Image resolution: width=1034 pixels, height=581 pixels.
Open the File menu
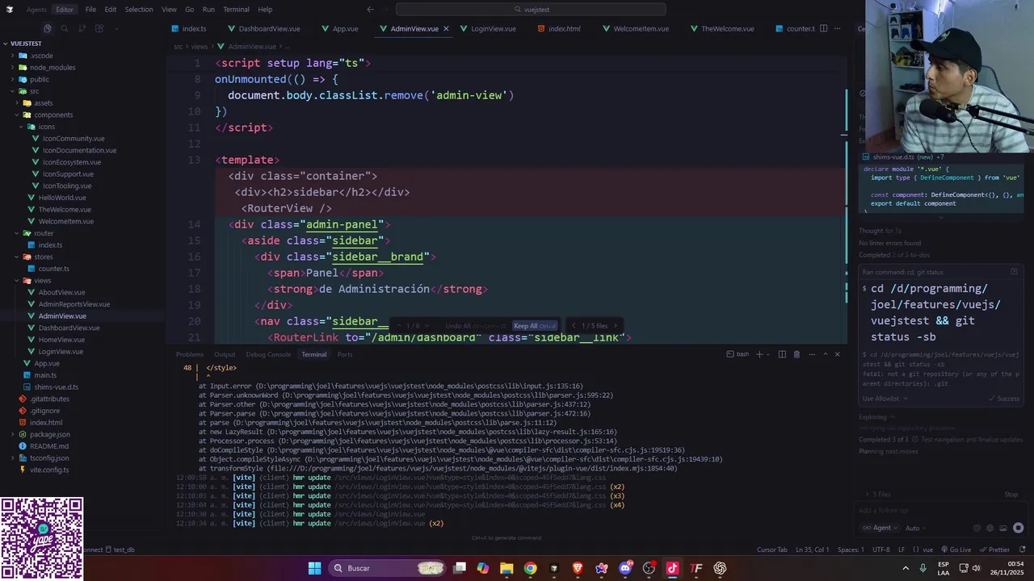click(90, 10)
